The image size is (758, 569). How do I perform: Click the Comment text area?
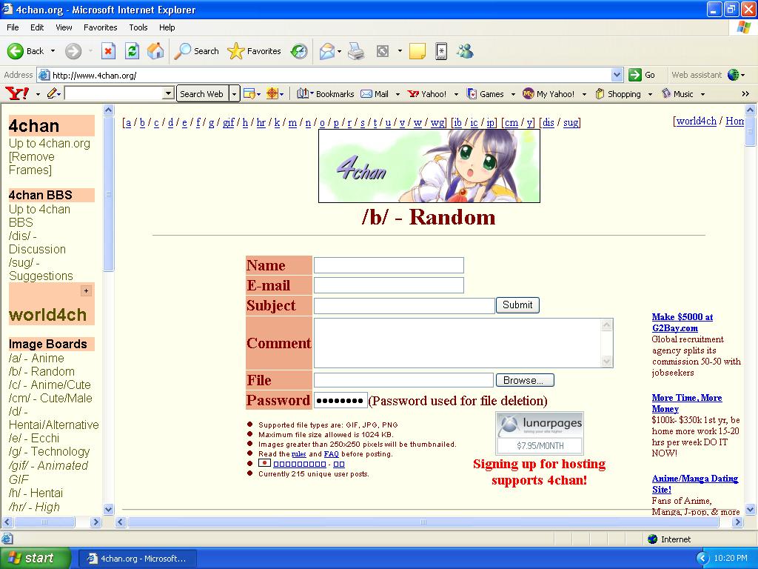click(463, 343)
